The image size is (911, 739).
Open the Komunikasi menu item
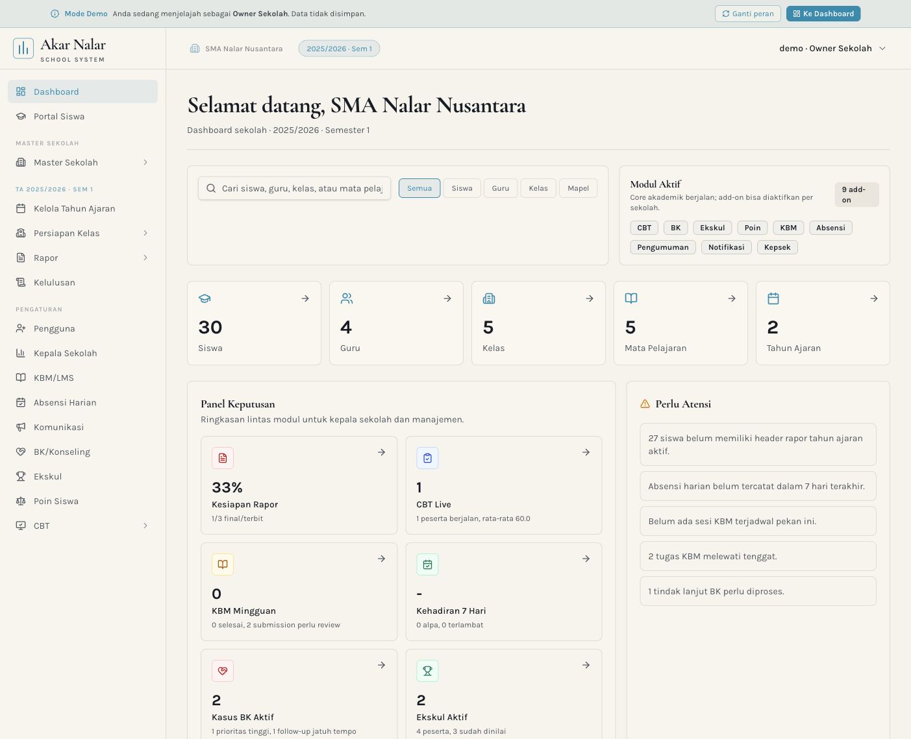coord(82,427)
